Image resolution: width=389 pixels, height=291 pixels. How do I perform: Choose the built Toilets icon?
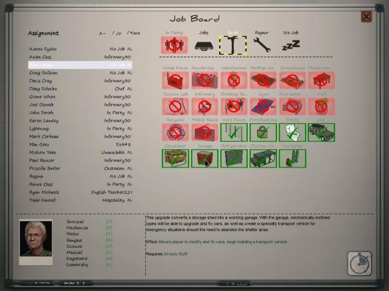[292, 132]
